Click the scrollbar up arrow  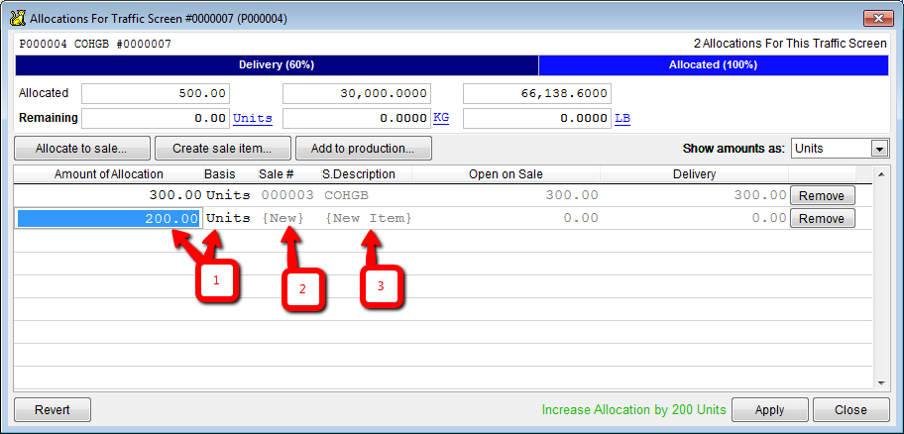click(x=880, y=174)
